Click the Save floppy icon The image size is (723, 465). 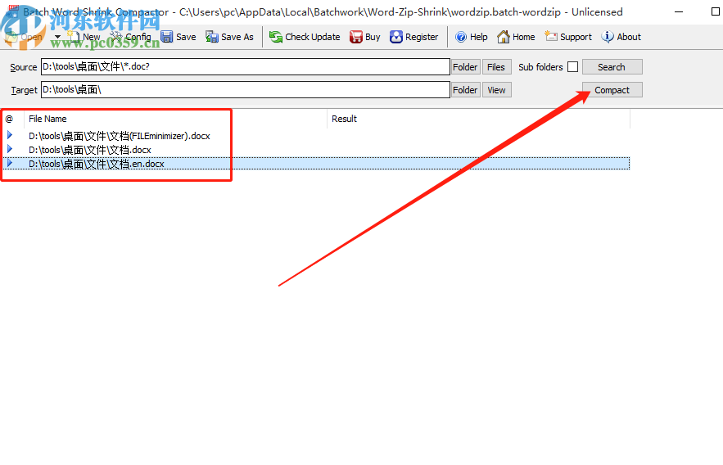click(166, 37)
